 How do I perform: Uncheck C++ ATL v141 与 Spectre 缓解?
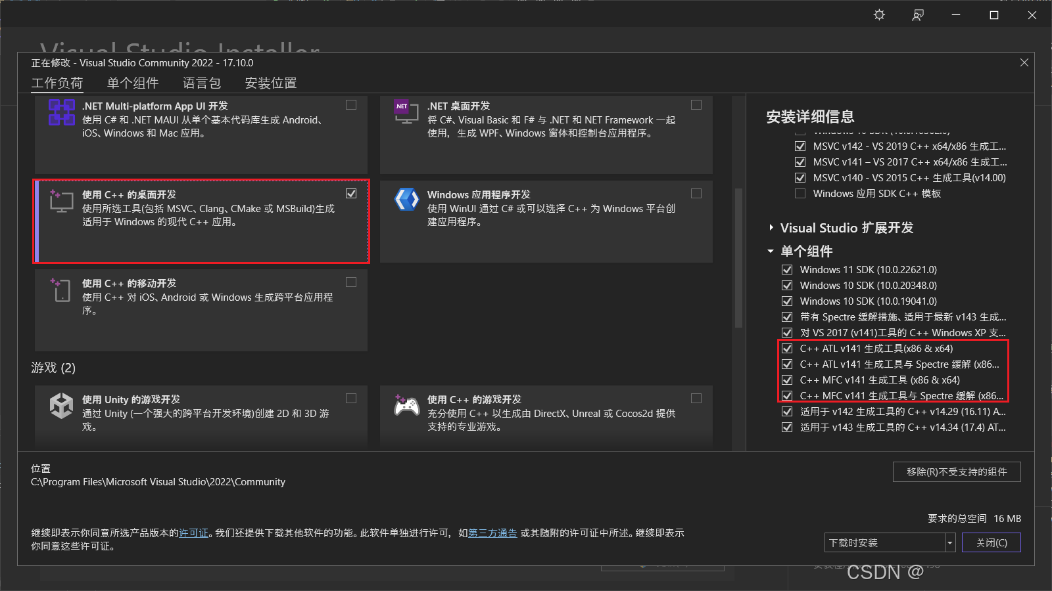(787, 364)
